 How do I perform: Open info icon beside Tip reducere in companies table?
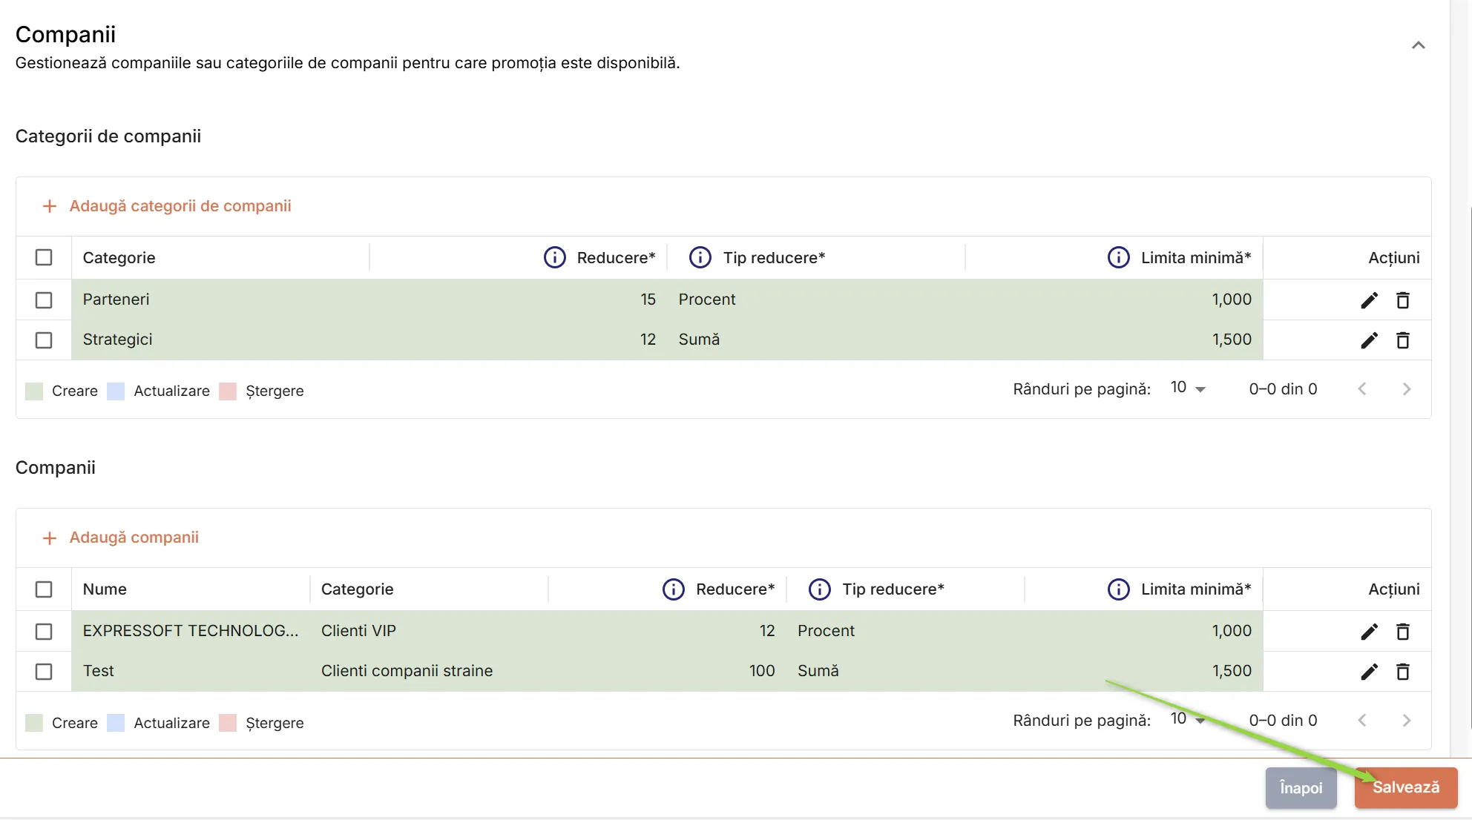click(x=819, y=589)
